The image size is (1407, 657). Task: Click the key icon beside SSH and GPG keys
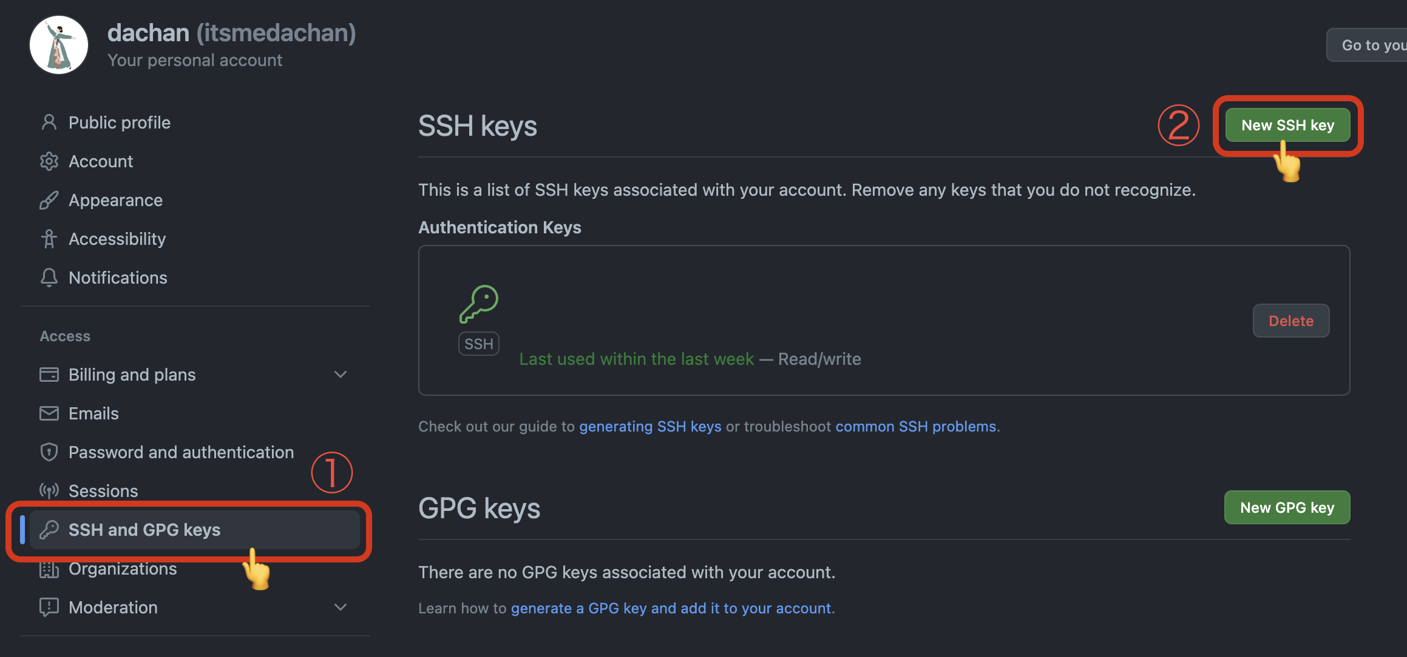click(49, 529)
